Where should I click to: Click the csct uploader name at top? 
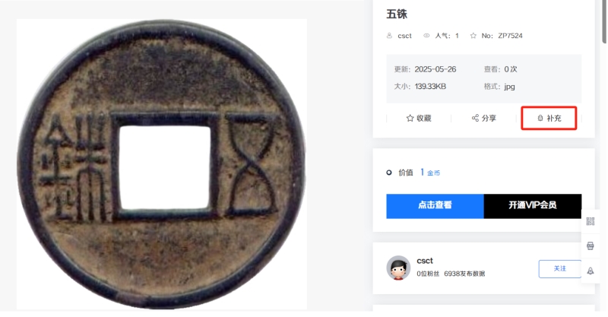point(404,36)
